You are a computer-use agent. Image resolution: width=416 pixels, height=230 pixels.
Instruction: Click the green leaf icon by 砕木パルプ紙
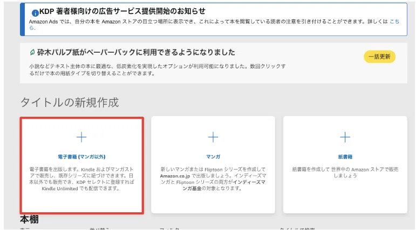(32, 52)
